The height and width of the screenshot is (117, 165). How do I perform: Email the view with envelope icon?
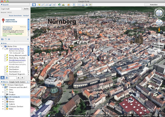click(x=79, y=5)
